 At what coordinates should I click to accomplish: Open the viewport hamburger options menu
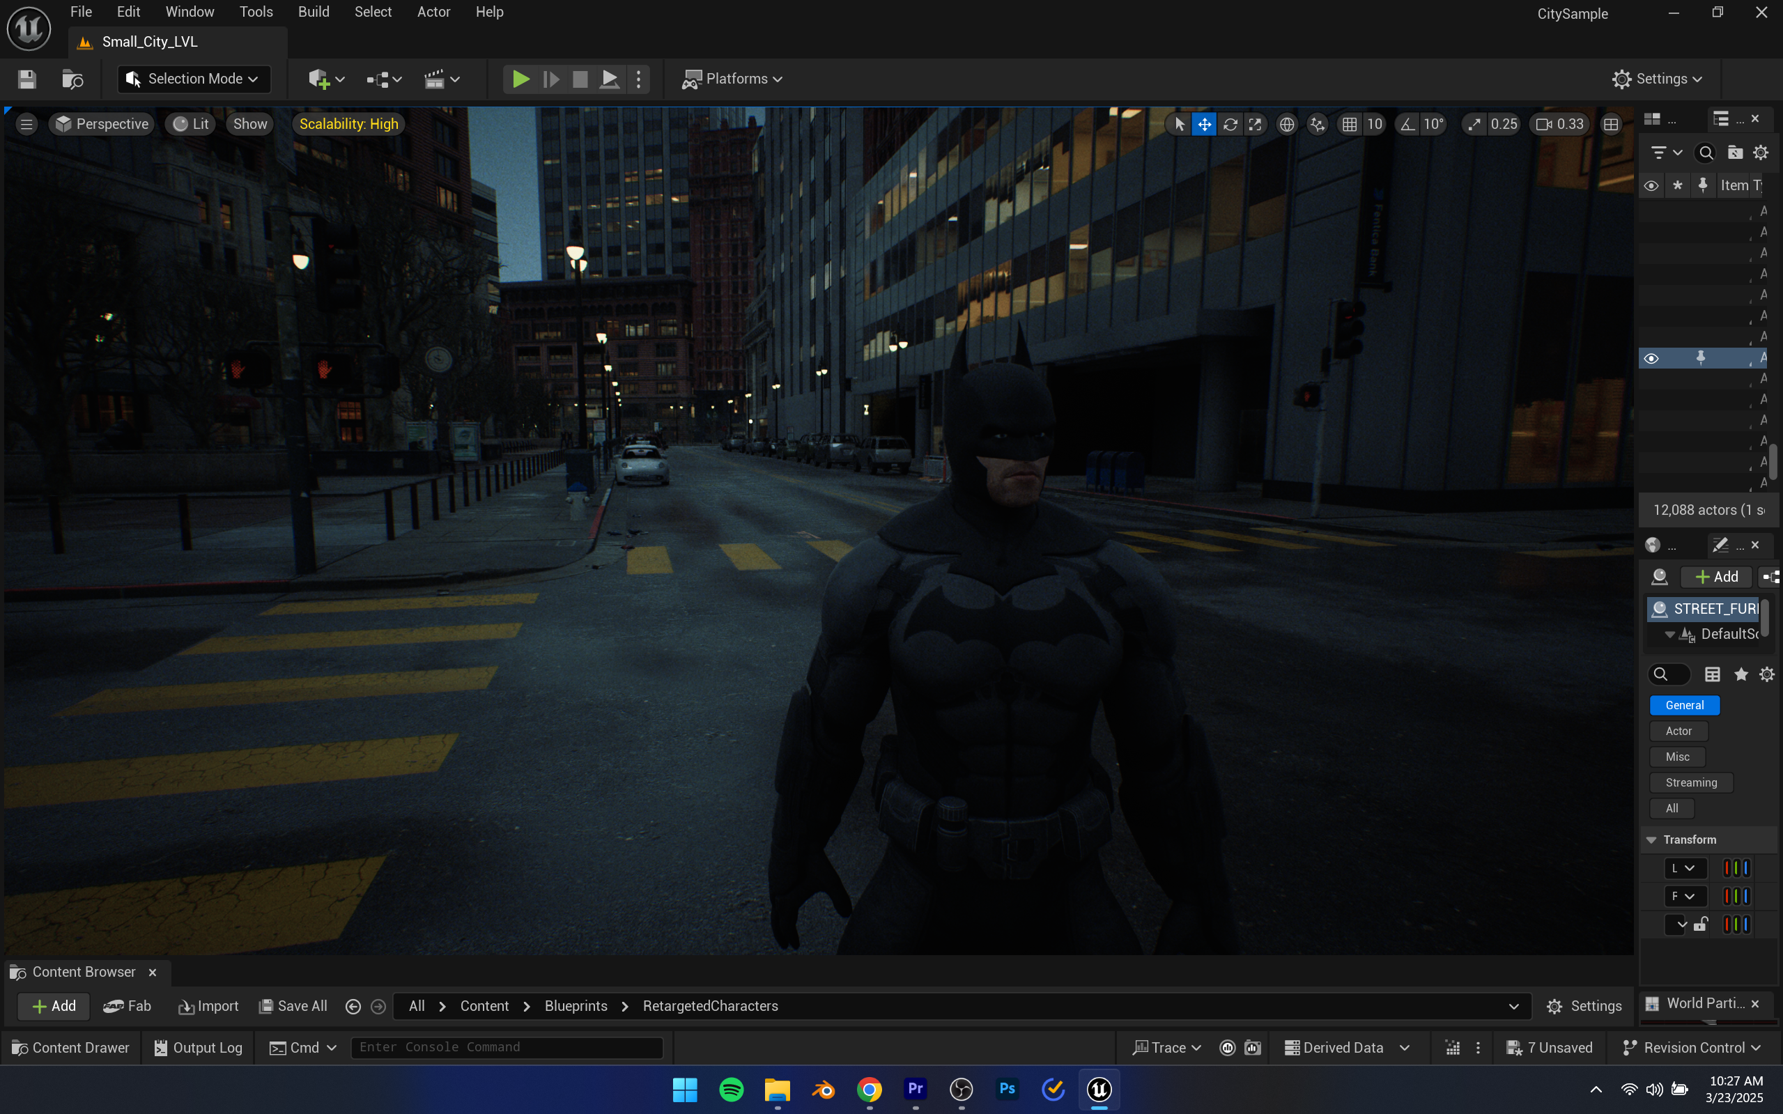(26, 124)
